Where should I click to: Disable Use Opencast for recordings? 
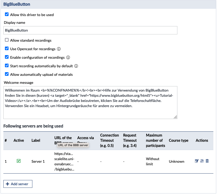coord(7,49)
